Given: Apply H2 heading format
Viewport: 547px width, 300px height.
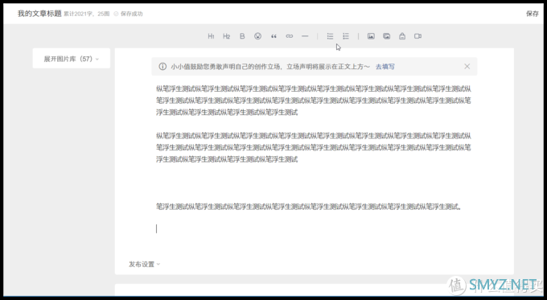Looking at the screenshot, I should (226, 36).
